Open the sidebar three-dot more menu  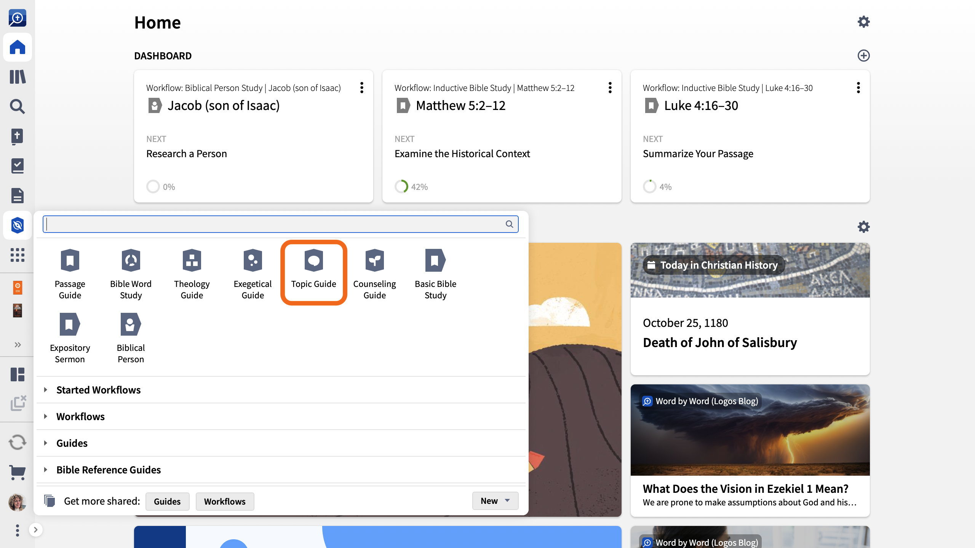pos(18,530)
